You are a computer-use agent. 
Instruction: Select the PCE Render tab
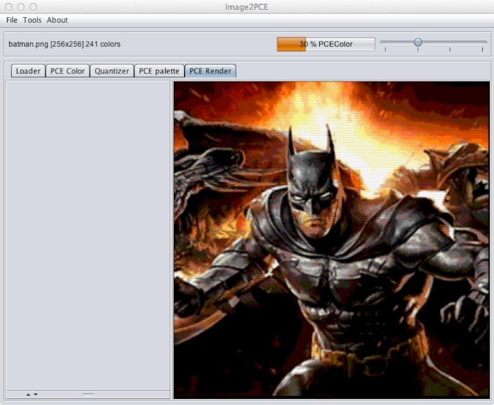pyautogui.click(x=211, y=71)
